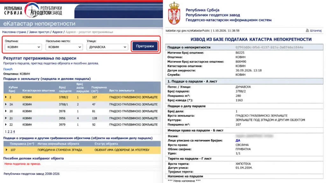Select parcel number 3978 cell
This screenshot has height=183, width=326.
click(62, 111)
